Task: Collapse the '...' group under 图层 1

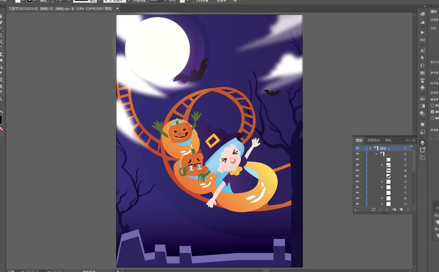Action: point(376,154)
